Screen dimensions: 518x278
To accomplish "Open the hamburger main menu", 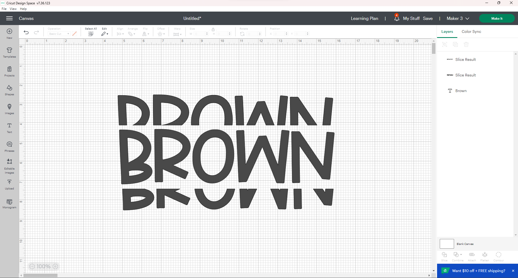I will [9, 18].
